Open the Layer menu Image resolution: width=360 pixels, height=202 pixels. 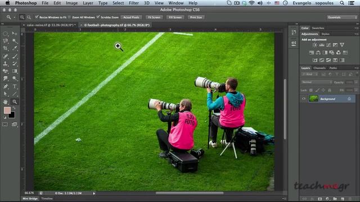(88, 3)
